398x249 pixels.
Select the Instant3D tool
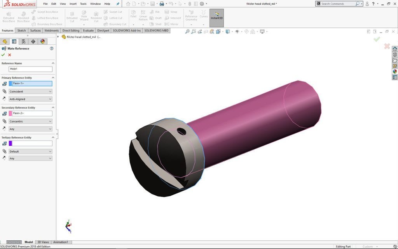(216, 17)
